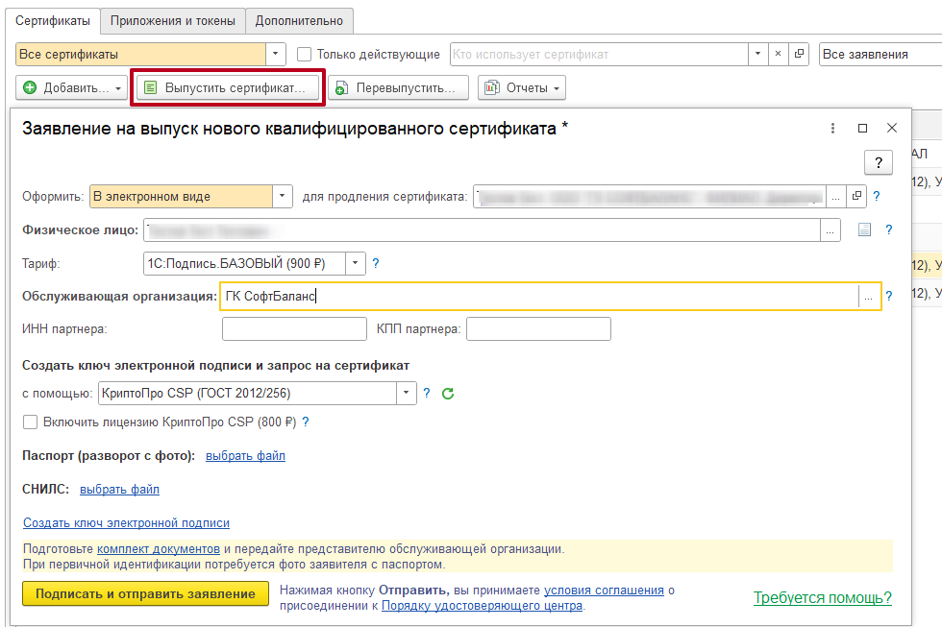Image resolution: width=942 pixels, height=627 pixels.
Task: Open physical person card icon
Action: [863, 229]
